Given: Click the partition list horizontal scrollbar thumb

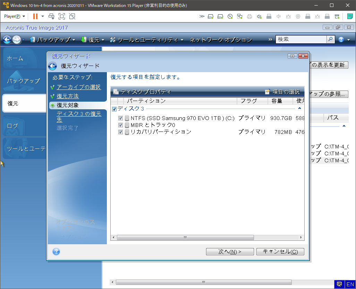Looking at the screenshot, I should pyautogui.click(x=185, y=237).
